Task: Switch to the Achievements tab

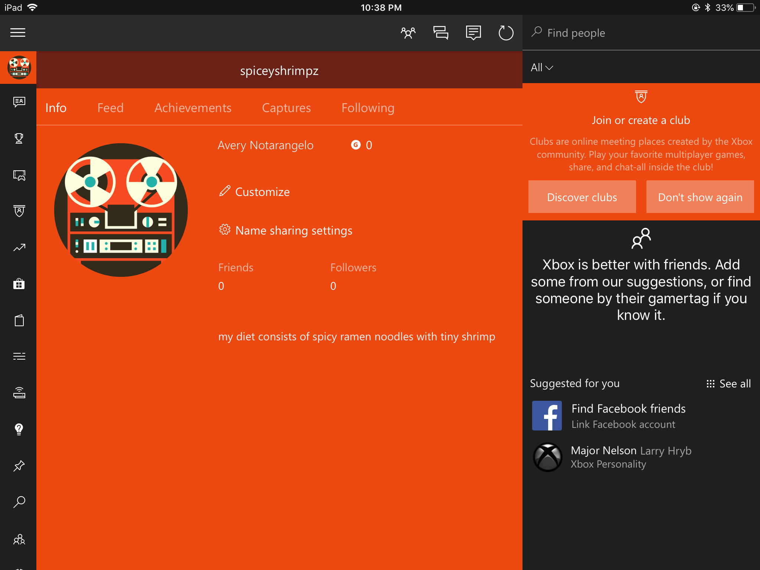Action: pyautogui.click(x=193, y=108)
